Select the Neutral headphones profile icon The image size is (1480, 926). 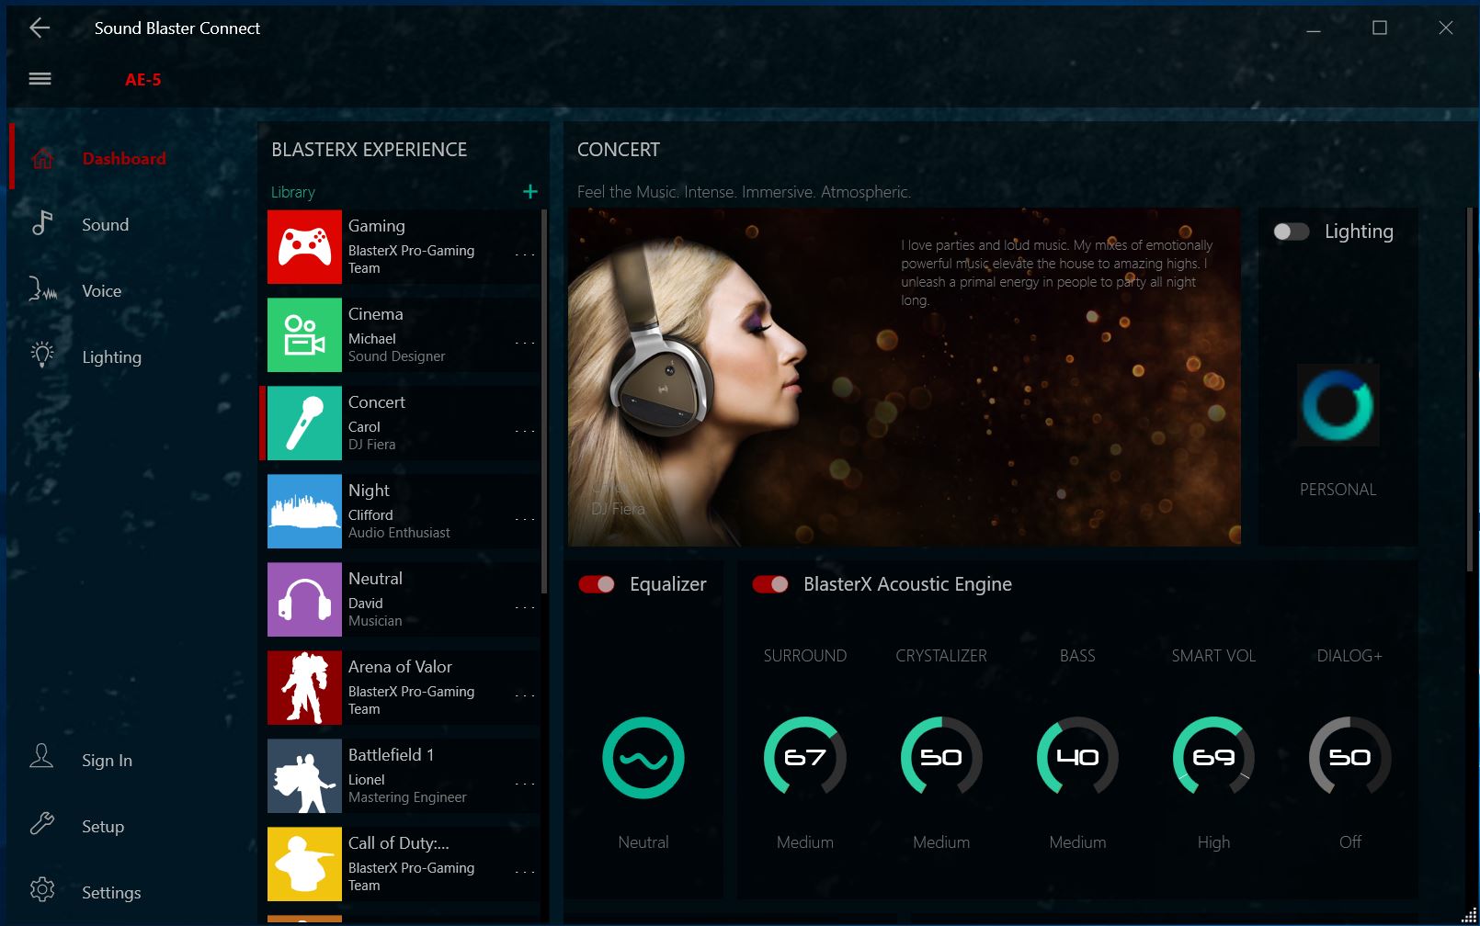(x=304, y=600)
